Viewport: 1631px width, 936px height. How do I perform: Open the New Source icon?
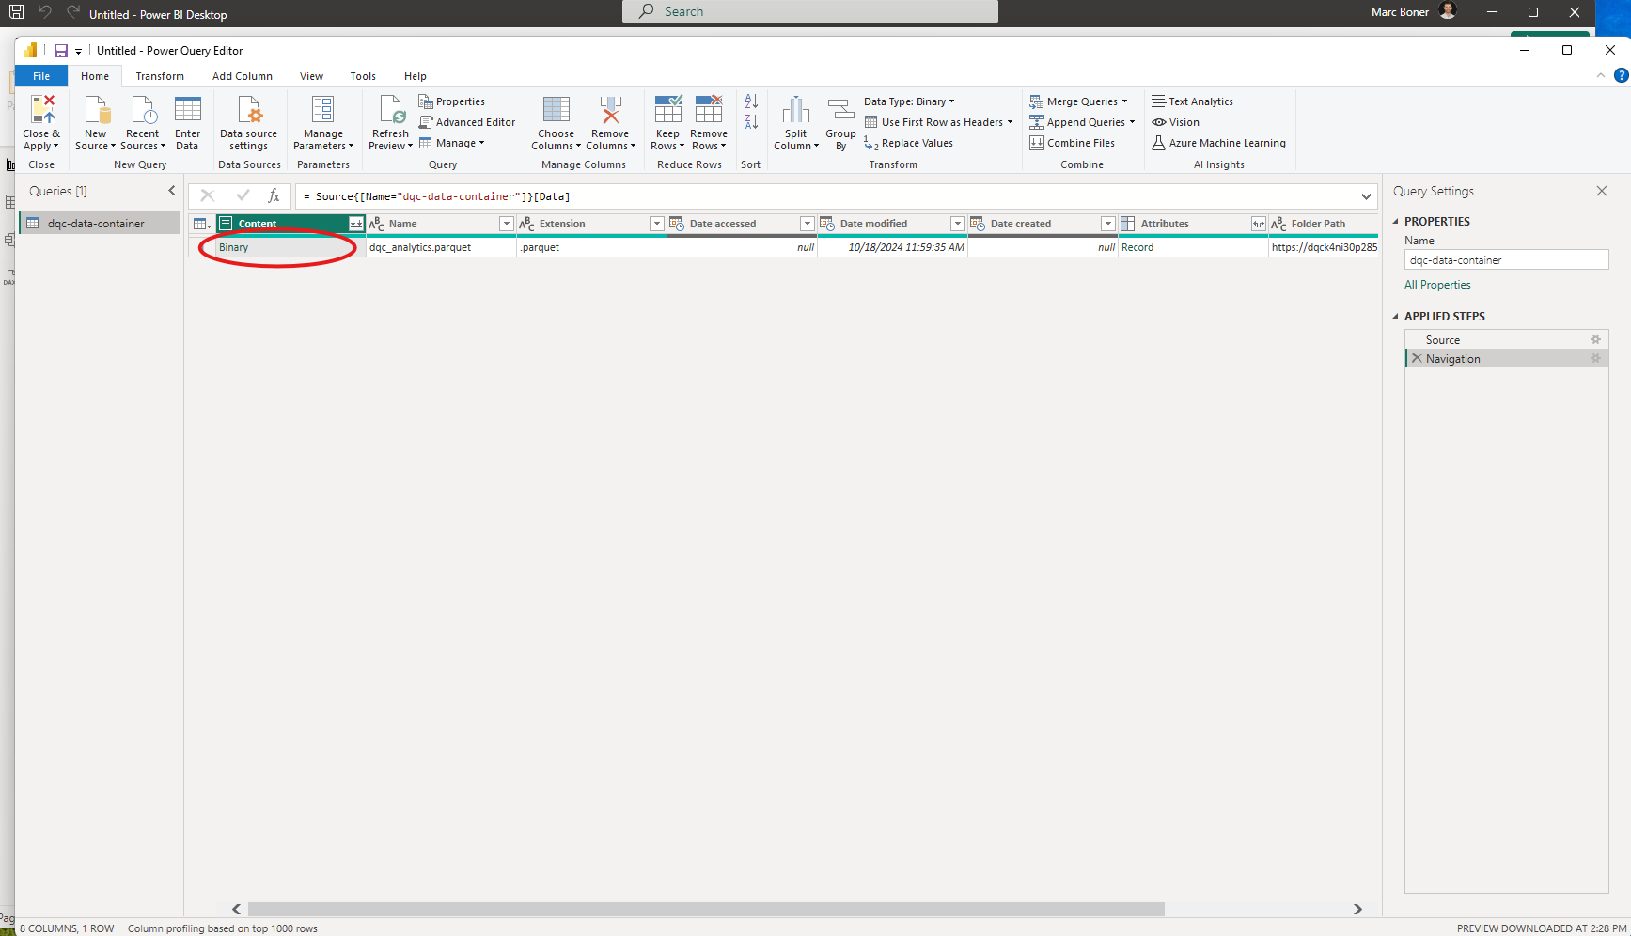(97, 110)
